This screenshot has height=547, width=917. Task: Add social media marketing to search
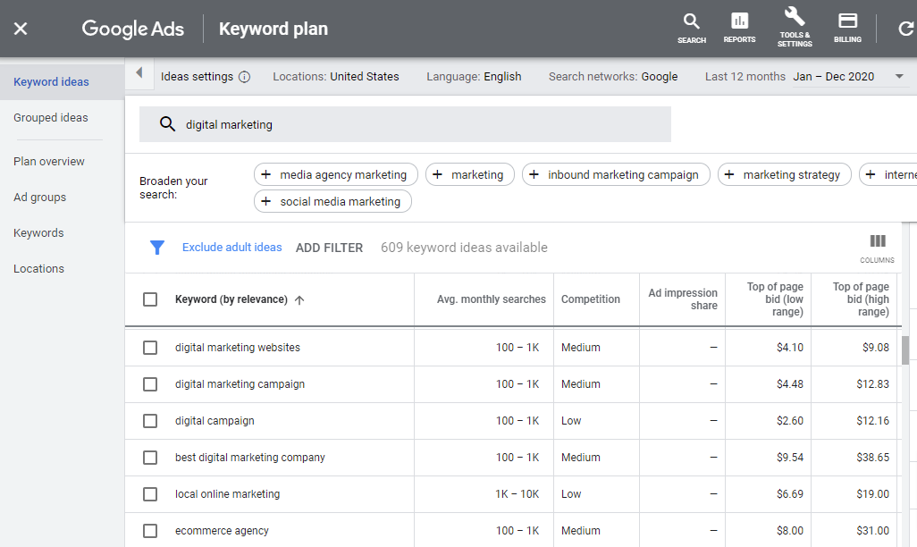pos(332,201)
